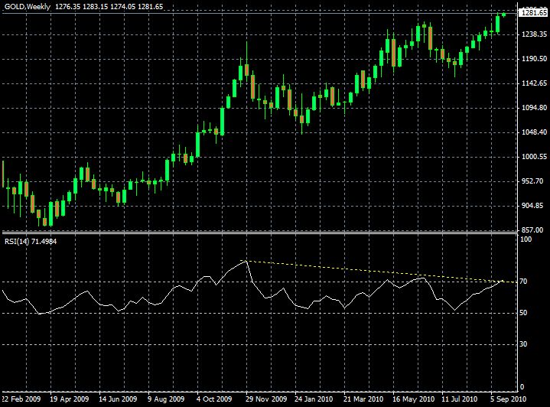Click the 9 Aug 2009 date label
Viewport: 550px width, 407px height.
pyautogui.click(x=168, y=399)
